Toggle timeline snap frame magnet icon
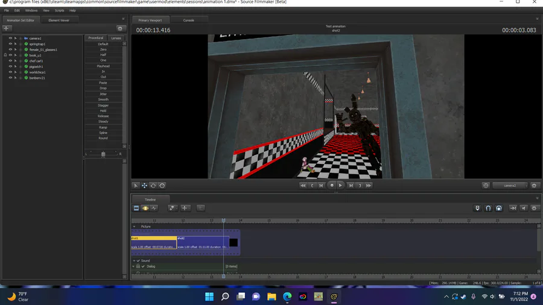This screenshot has width=543, height=305. click(x=499, y=208)
